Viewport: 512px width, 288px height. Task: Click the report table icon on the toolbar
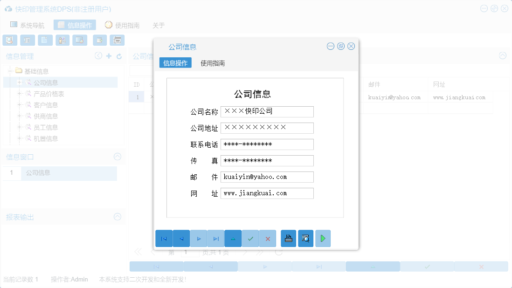[28, 40]
